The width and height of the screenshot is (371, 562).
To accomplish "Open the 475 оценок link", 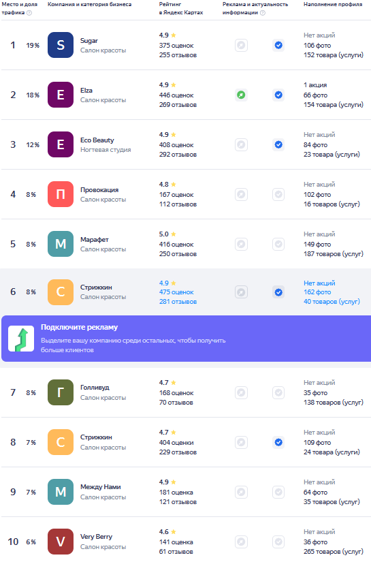I will pos(176,292).
